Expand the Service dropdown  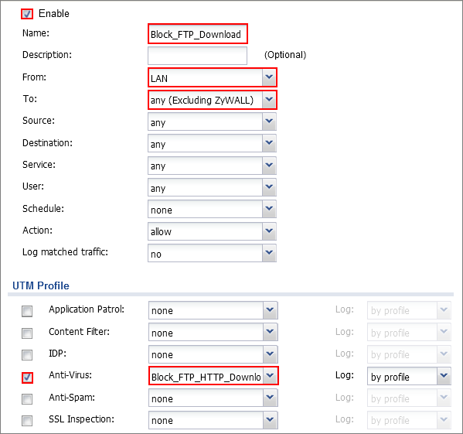pyautogui.click(x=212, y=165)
